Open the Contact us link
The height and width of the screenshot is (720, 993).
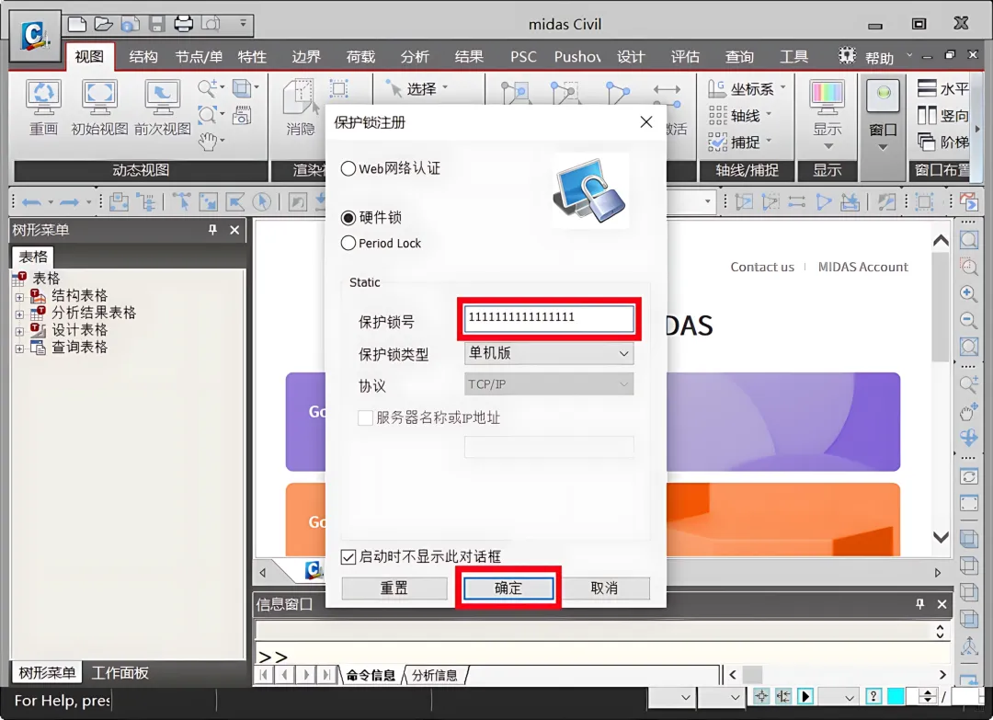pos(762,268)
